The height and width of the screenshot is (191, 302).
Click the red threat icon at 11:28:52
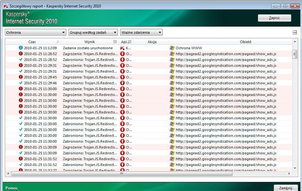[21, 54]
